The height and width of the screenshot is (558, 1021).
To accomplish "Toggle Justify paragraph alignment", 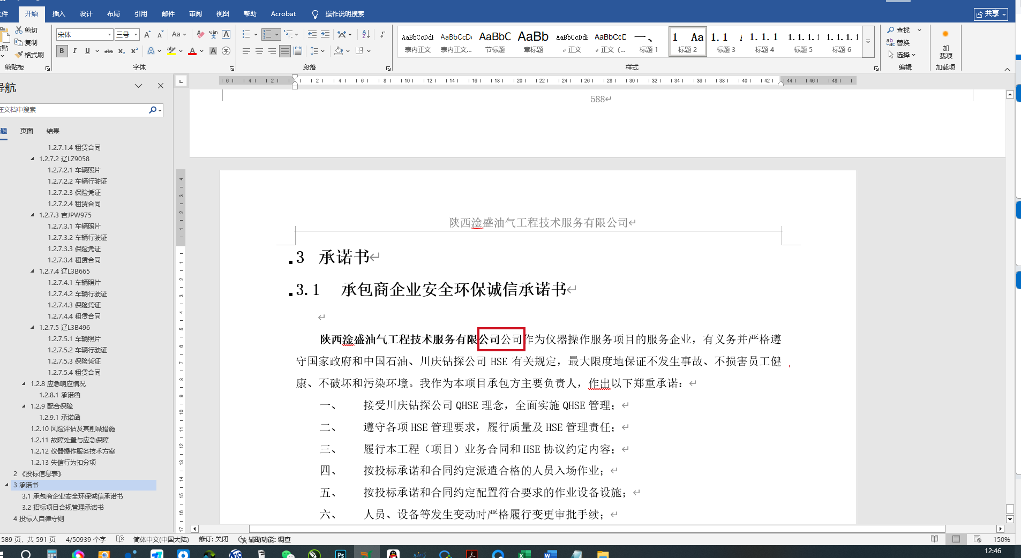I will (285, 51).
